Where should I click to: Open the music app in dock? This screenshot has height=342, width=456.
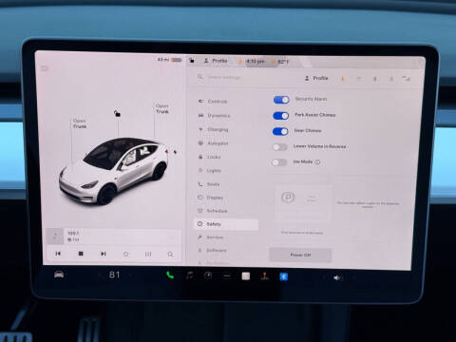[190, 275]
